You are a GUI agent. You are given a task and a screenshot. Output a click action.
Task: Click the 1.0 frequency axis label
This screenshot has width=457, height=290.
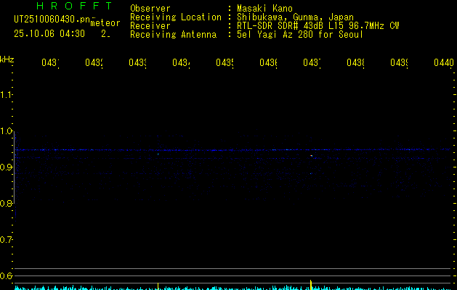click(7, 131)
